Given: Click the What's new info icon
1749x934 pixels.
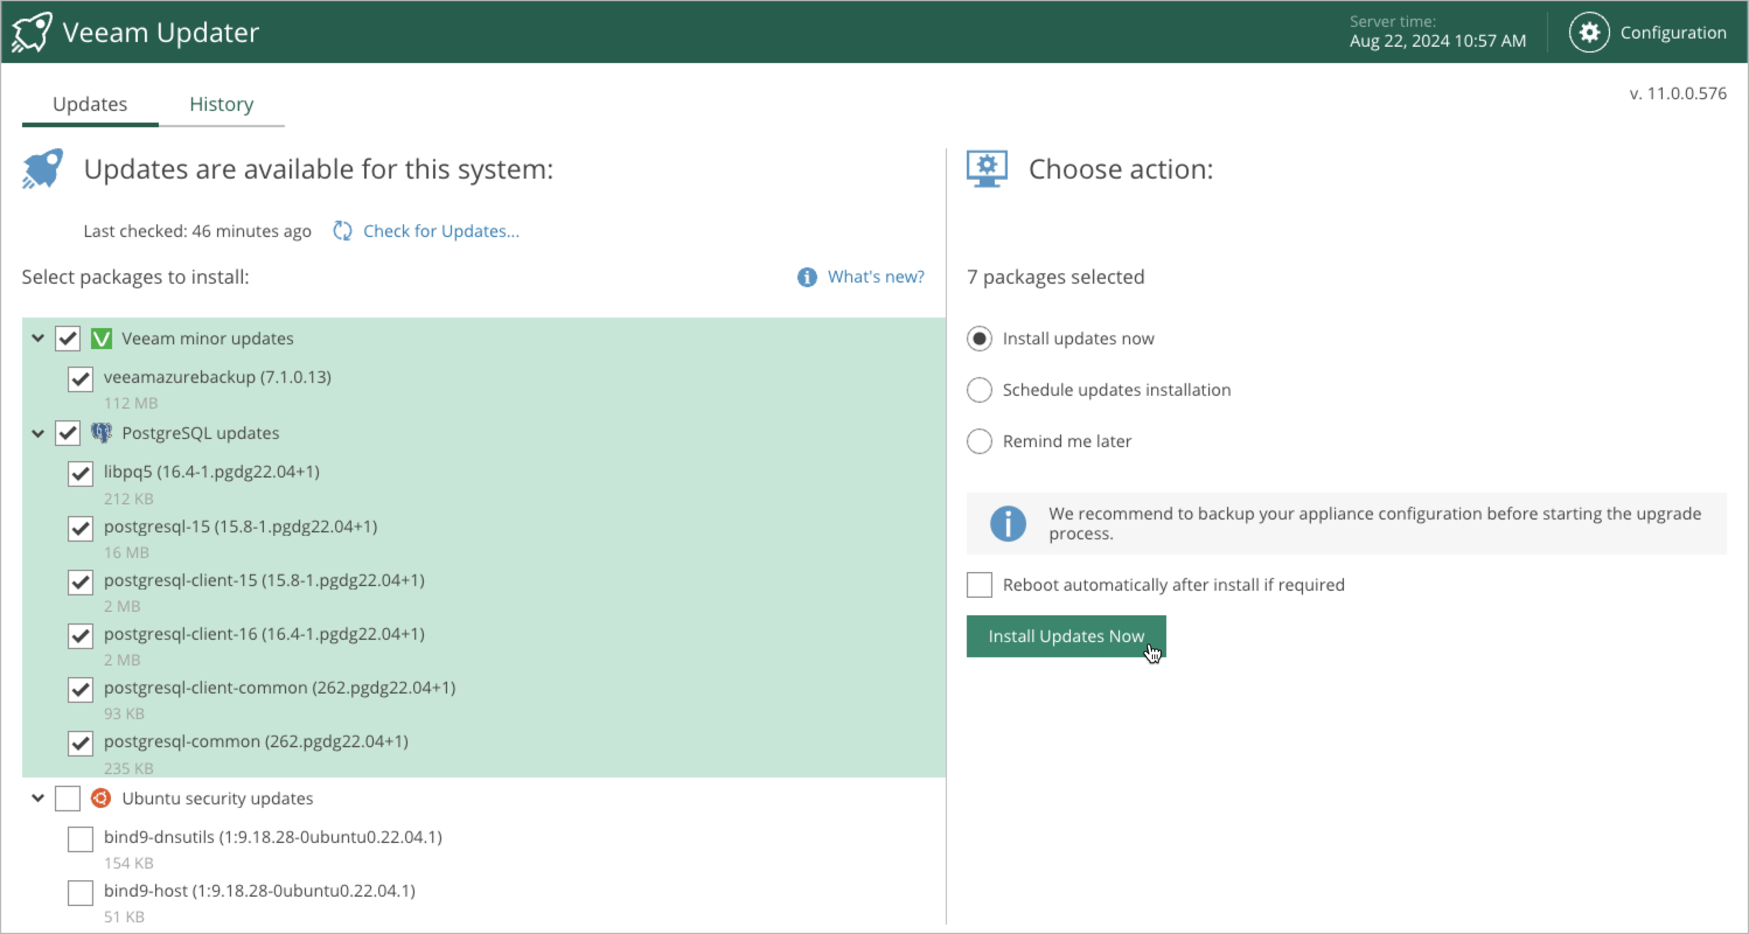Looking at the screenshot, I should point(807,277).
